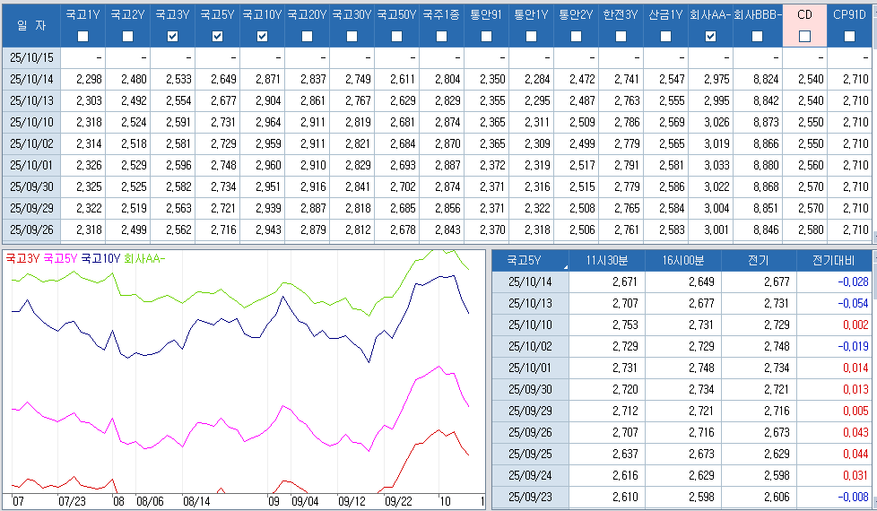The image size is (877, 511).
Task: Select 25/09/23 row in detail table
Action: pos(530,497)
